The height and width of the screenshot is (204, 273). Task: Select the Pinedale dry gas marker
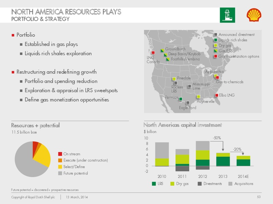pyautogui.click(x=174, y=79)
